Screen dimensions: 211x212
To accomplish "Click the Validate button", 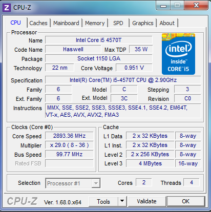I will pos(146,201).
